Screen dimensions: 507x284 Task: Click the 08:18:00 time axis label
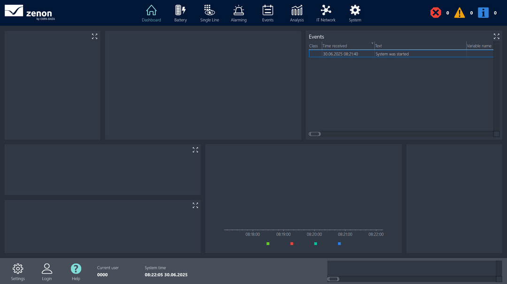click(253, 234)
